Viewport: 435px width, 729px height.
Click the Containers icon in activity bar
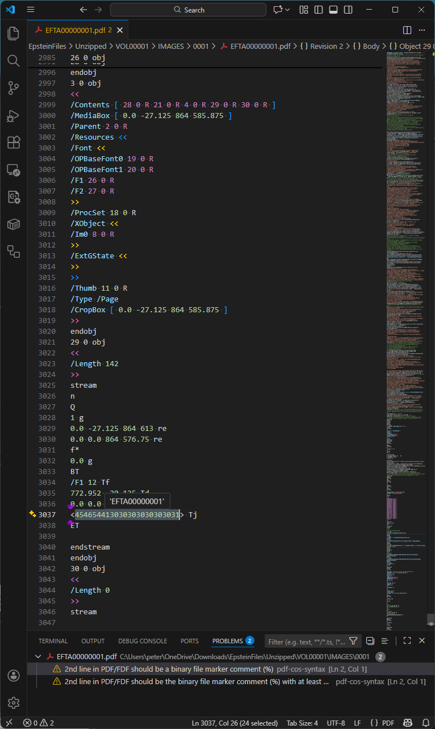pos(13,224)
